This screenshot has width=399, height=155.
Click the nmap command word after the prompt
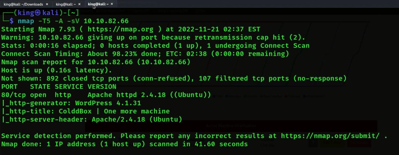(26, 21)
